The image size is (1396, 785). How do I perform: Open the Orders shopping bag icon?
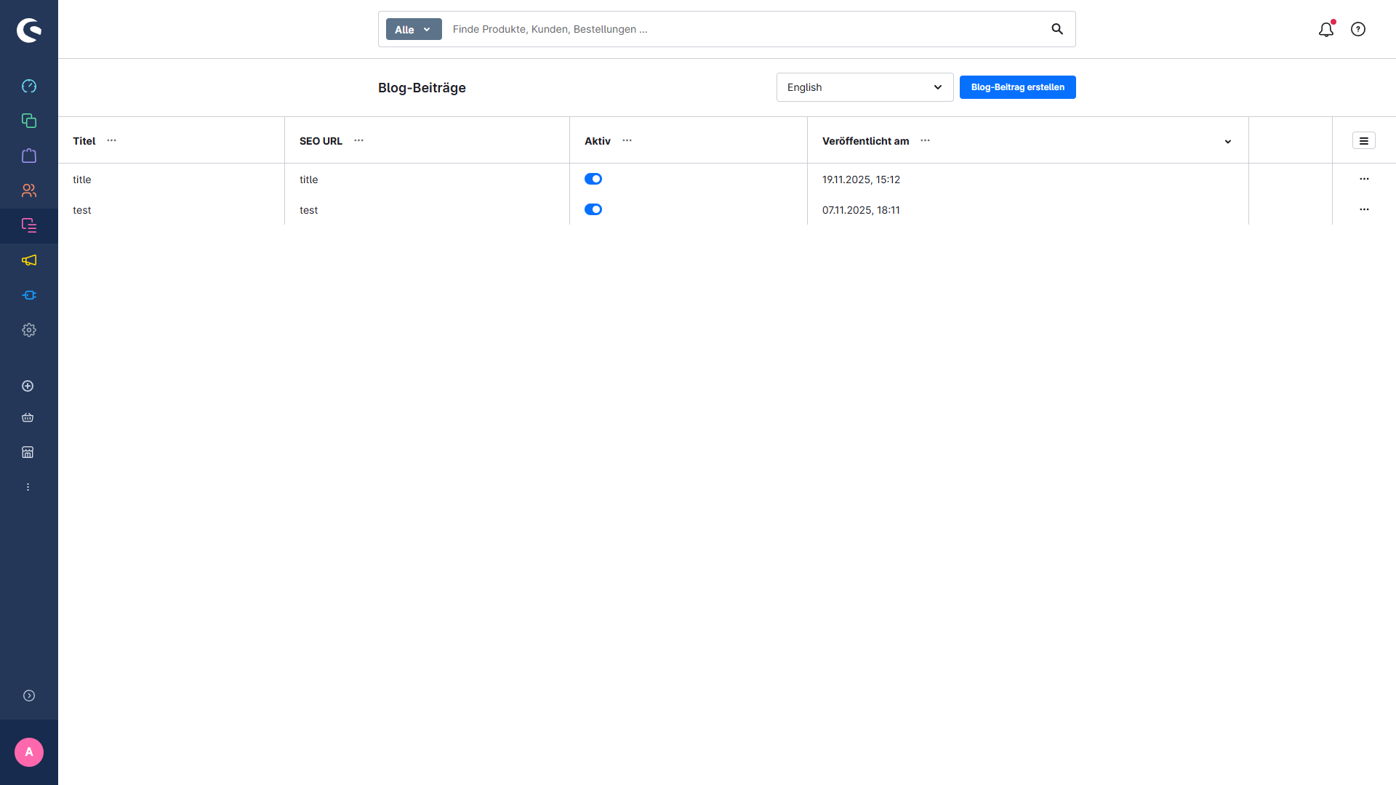click(x=29, y=156)
